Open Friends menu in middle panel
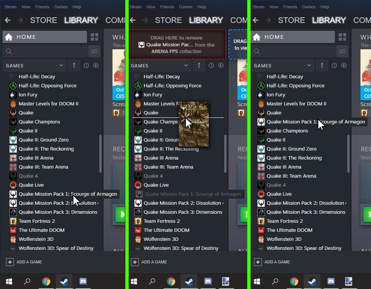The image size is (371, 289). coord(167,7)
